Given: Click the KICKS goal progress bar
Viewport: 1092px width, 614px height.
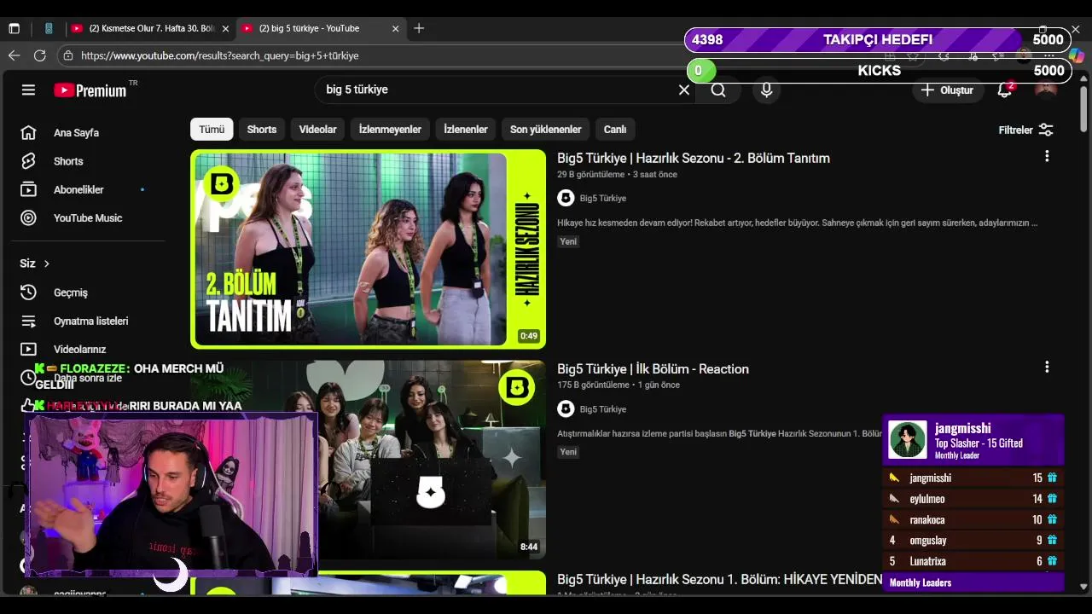Looking at the screenshot, I should click(x=878, y=71).
